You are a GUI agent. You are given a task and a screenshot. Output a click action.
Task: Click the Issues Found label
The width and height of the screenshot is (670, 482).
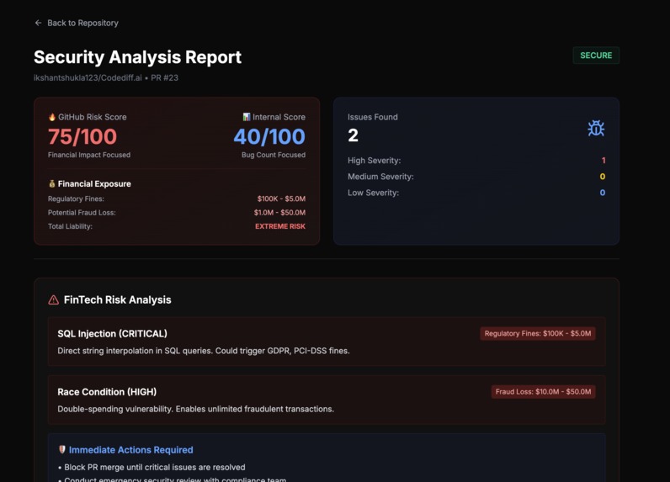click(373, 117)
